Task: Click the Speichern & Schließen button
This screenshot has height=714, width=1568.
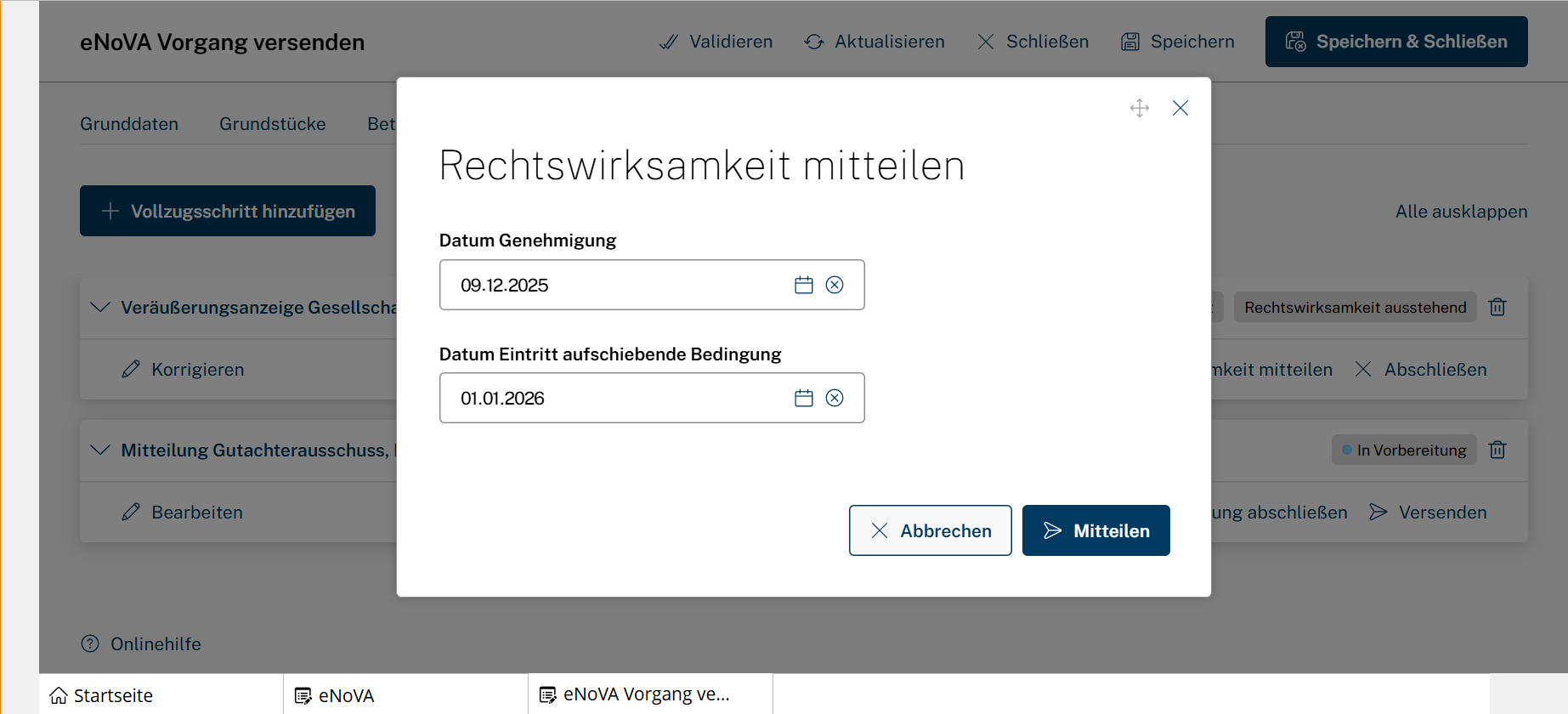Action: coord(1395,42)
